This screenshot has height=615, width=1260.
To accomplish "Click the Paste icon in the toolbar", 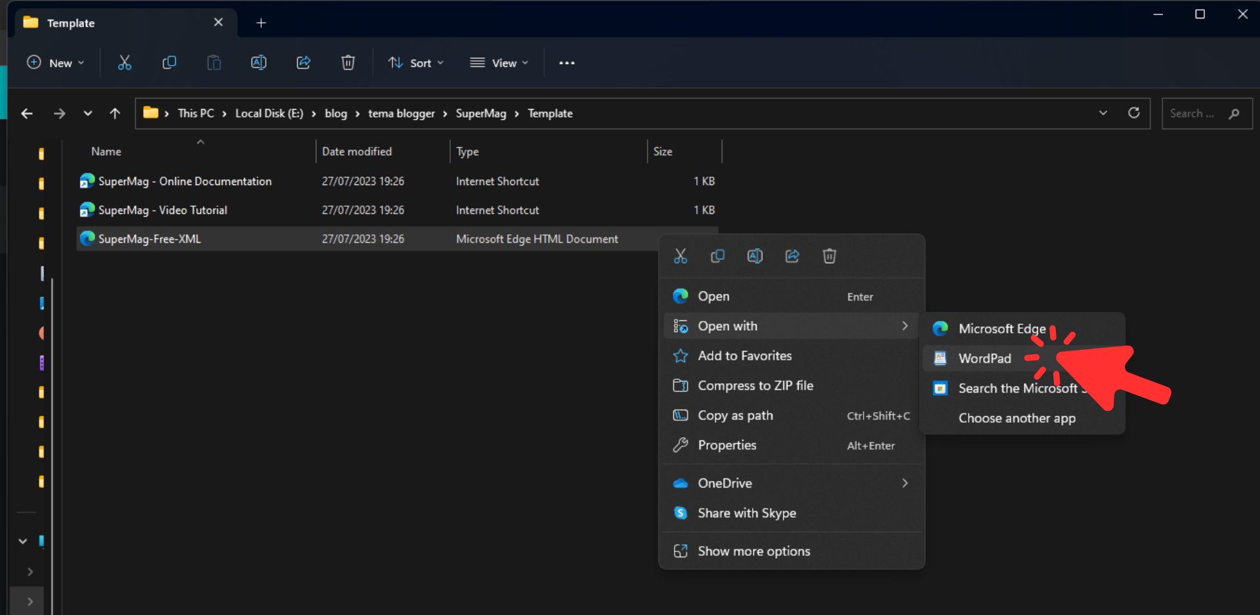I will (x=214, y=63).
